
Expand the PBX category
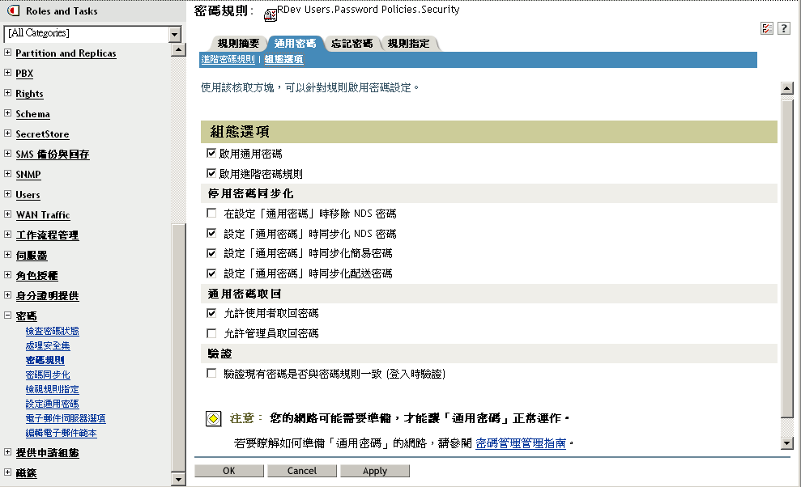click(7, 73)
